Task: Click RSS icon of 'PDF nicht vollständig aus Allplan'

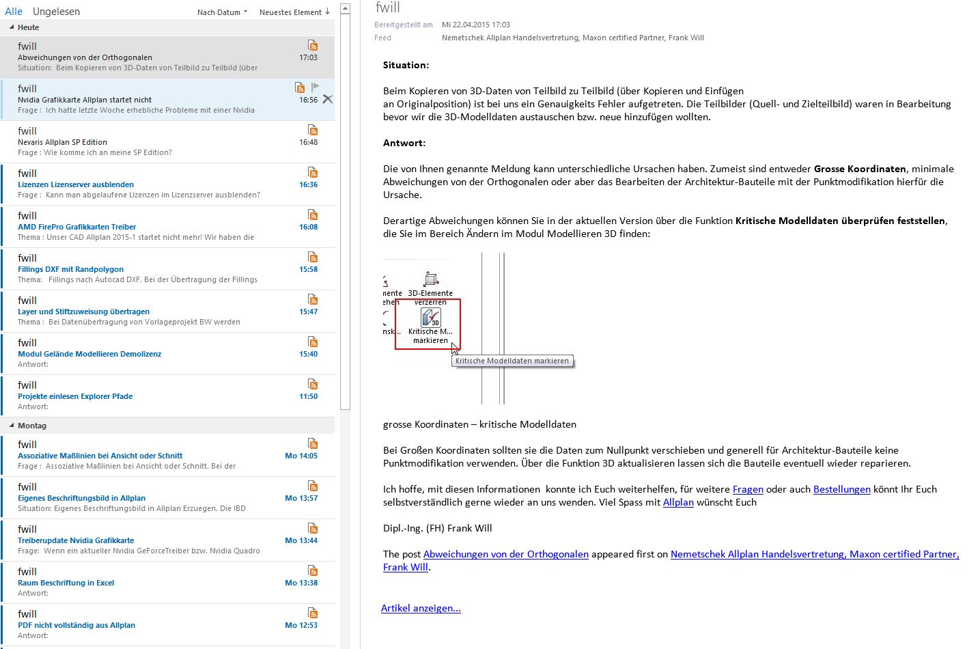Action: coord(313,613)
